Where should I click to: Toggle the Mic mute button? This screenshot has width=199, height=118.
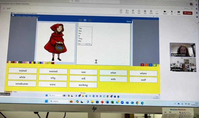[x=172, y=12]
